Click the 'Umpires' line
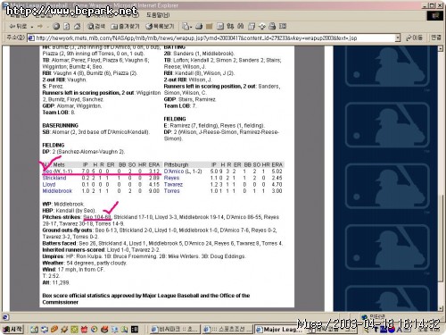Screen dimensions: 446x335 pyautogui.click(x=145, y=256)
